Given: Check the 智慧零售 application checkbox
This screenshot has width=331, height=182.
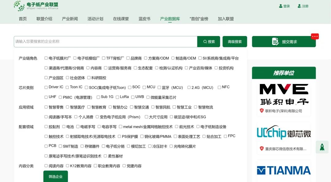Looking at the screenshot, I should click(x=45, y=107).
